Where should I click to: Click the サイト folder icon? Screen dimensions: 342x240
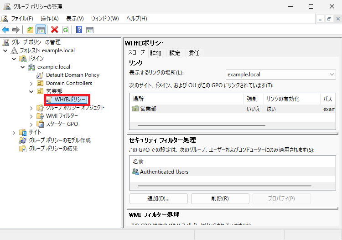pyautogui.click(x=23, y=132)
